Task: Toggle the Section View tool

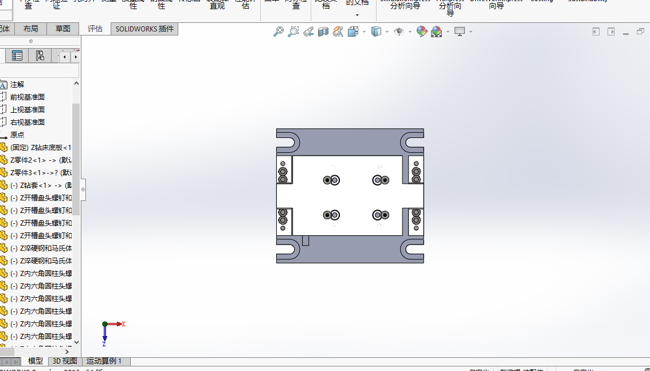Action: [323, 31]
